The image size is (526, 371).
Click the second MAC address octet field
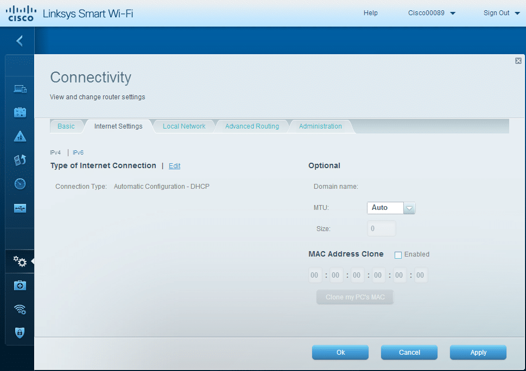tap(336, 275)
